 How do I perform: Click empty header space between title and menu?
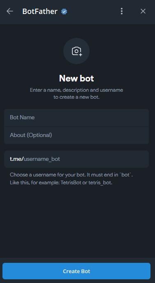(93, 12)
